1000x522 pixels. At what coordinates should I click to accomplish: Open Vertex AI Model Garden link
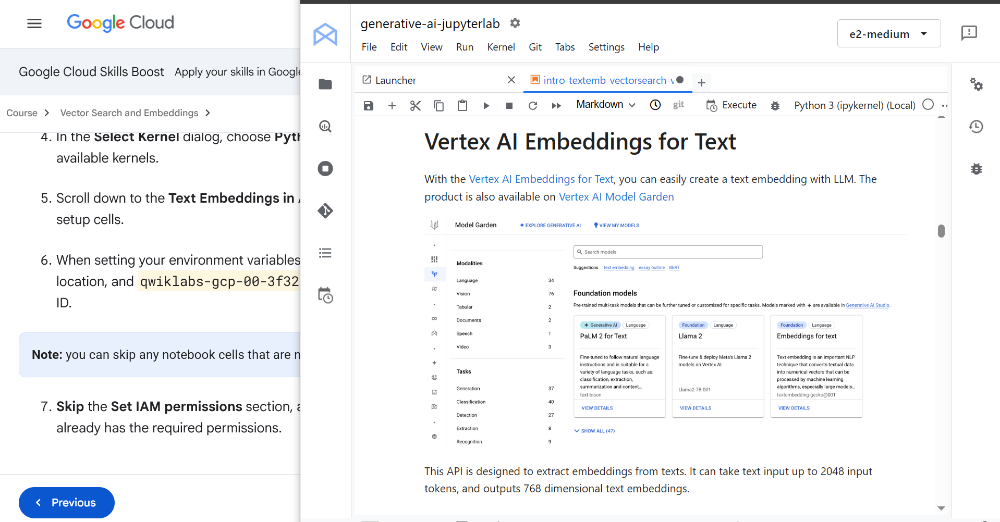pyautogui.click(x=616, y=197)
